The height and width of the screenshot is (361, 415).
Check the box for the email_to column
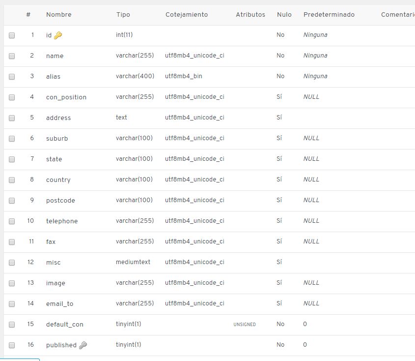(12, 304)
